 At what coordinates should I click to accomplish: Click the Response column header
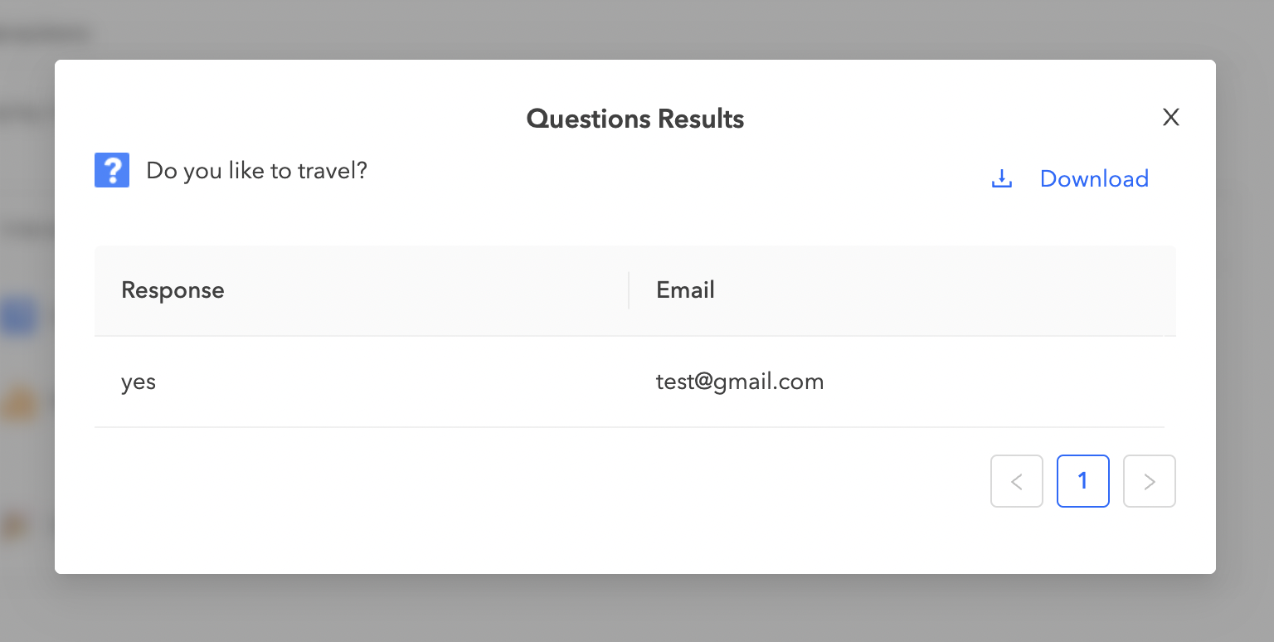173,290
